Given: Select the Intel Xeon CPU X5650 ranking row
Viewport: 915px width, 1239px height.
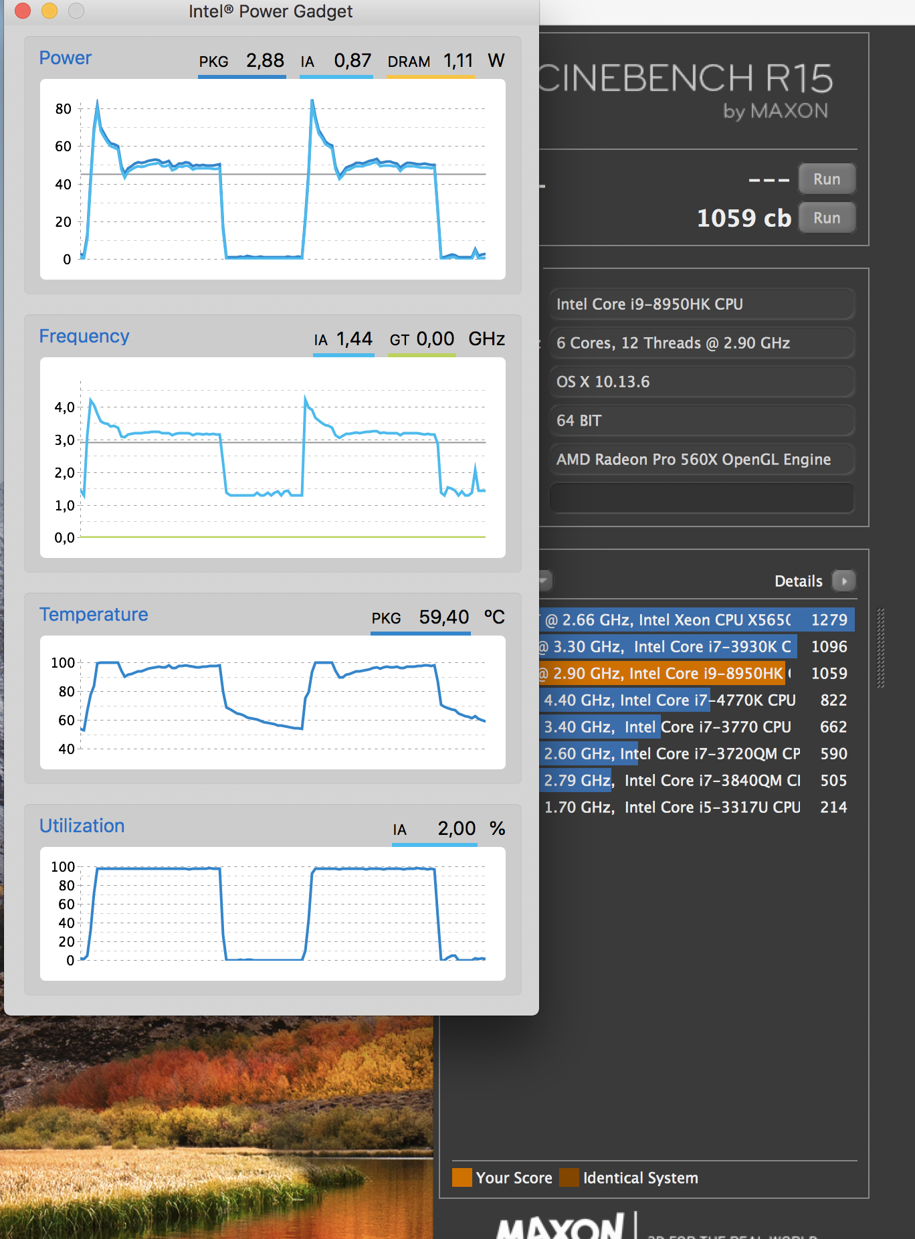Looking at the screenshot, I should coord(697,619).
